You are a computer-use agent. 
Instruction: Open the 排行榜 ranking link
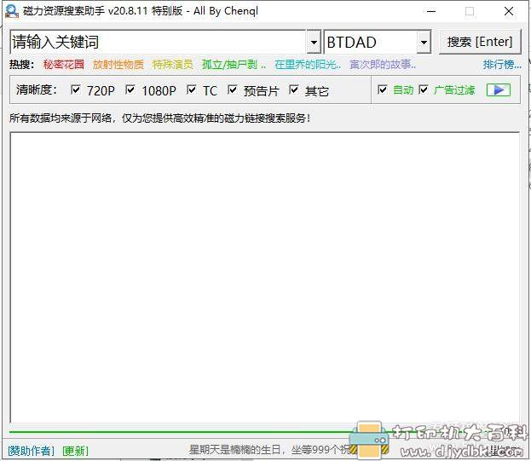[x=502, y=64]
